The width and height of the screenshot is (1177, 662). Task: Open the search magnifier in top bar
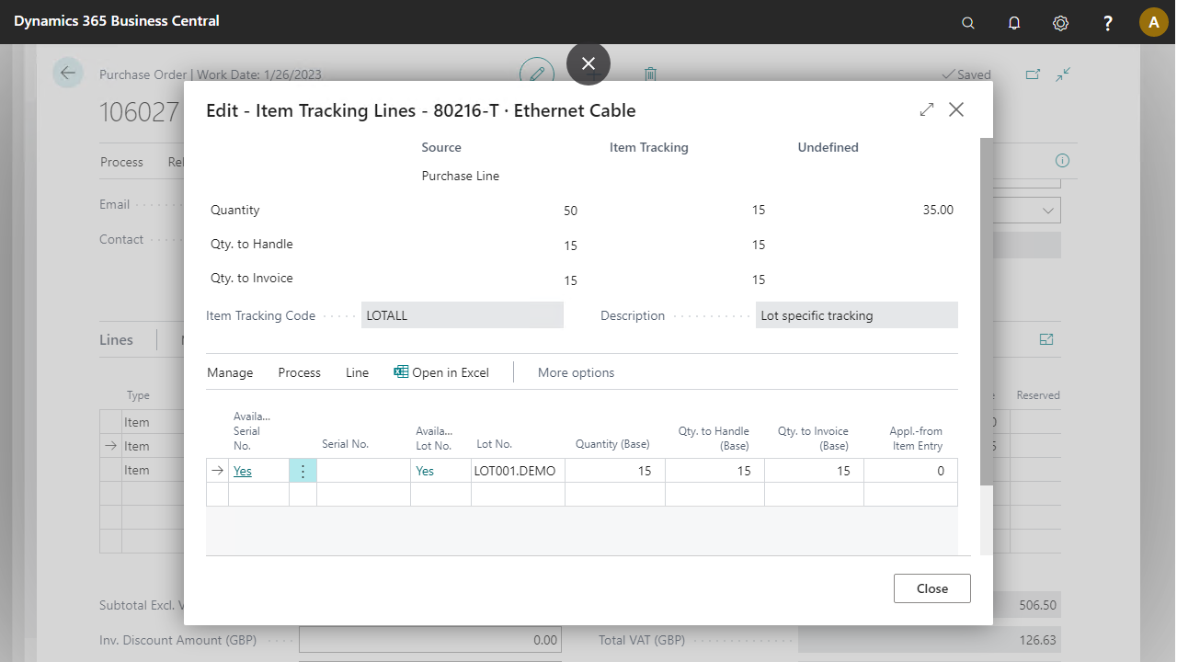point(968,23)
